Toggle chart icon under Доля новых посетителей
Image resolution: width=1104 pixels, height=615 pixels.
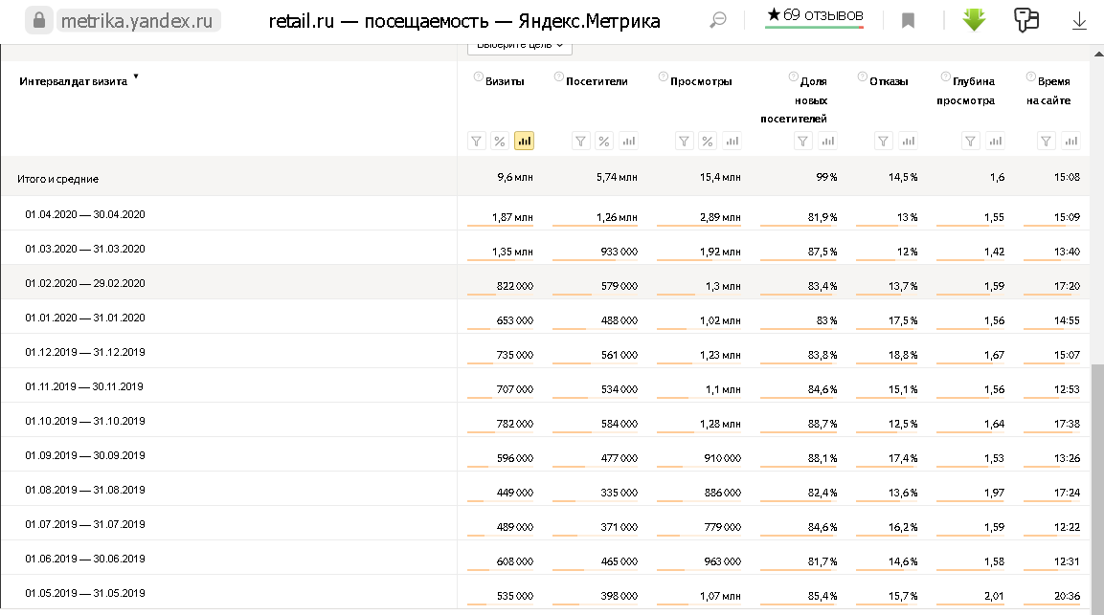[828, 141]
